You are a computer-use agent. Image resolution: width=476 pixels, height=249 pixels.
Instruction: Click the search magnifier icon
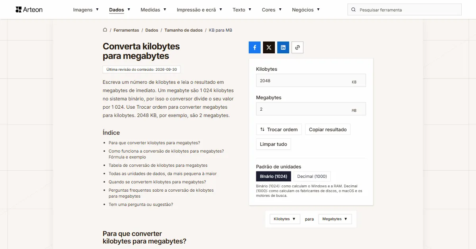pos(353,10)
